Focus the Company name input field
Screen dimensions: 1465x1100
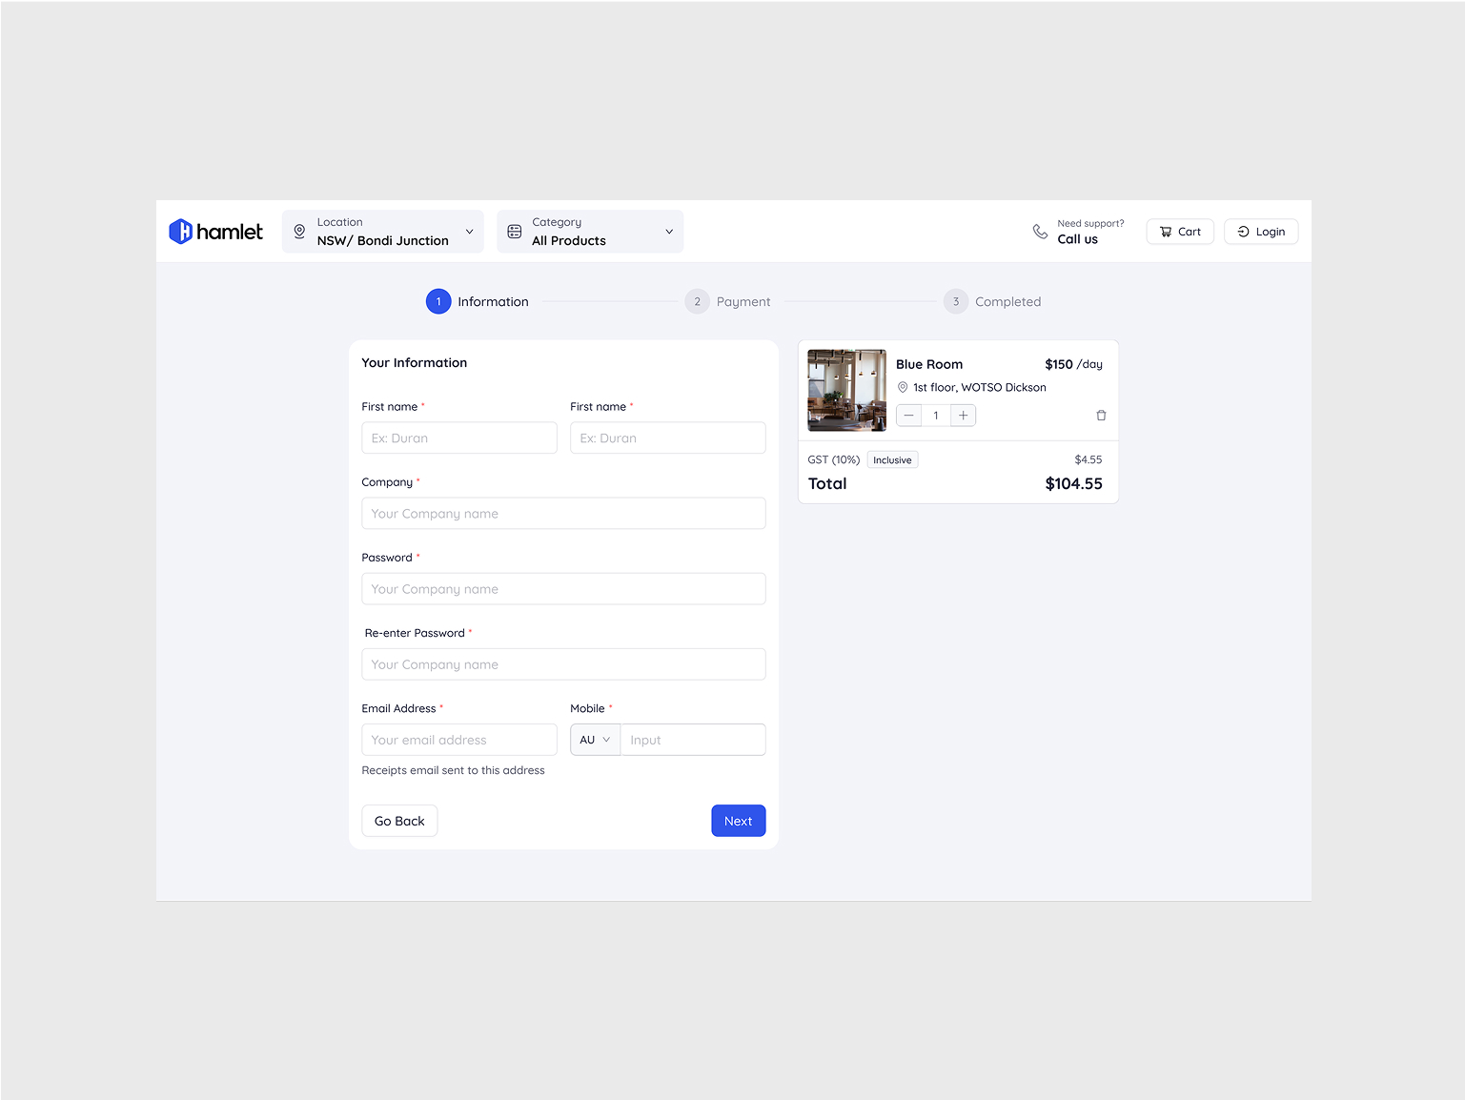pos(563,514)
